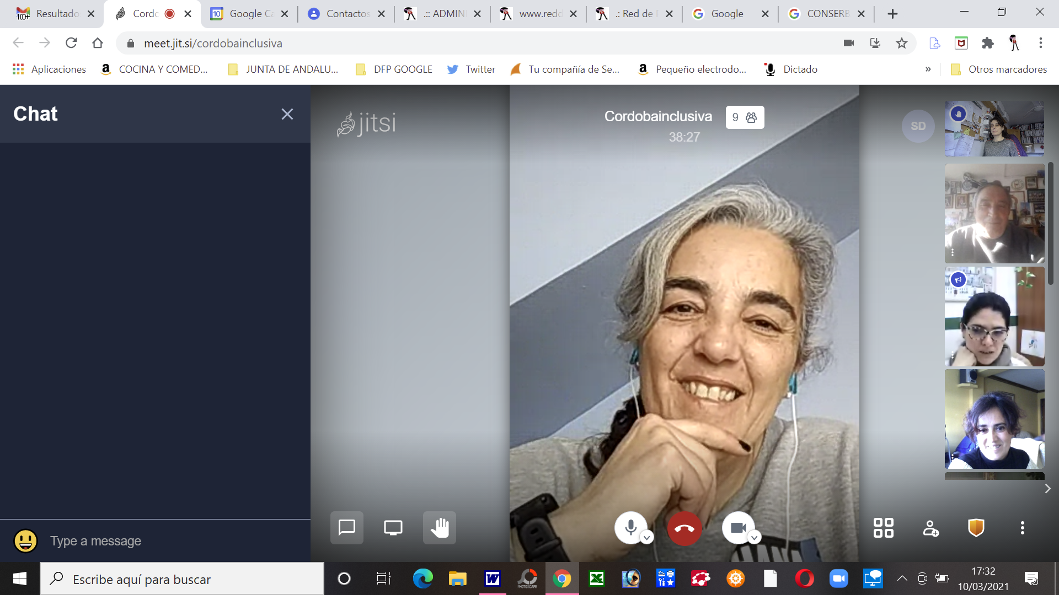Viewport: 1059px width, 595px height.
Task: Toggle the chat panel button
Action: (346, 528)
